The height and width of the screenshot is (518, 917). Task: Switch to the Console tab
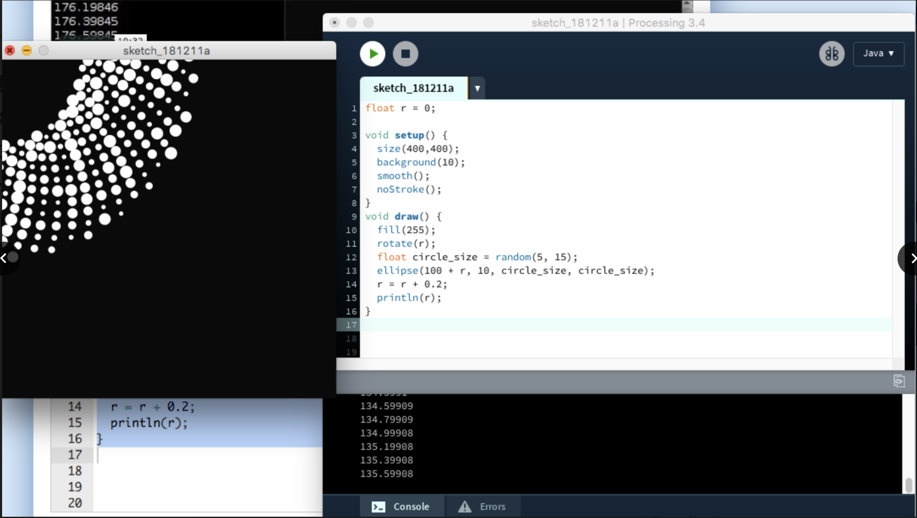401,507
